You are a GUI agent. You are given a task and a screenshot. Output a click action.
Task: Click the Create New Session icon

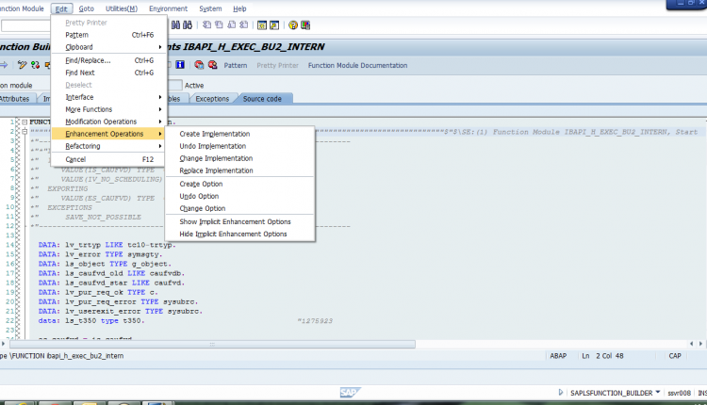point(262,25)
